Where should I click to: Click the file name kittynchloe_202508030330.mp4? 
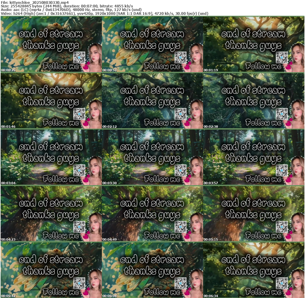pyautogui.click(x=39, y=2)
